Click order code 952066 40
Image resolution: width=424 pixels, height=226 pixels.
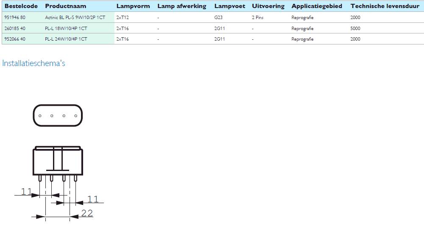click(x=15, y=39)
